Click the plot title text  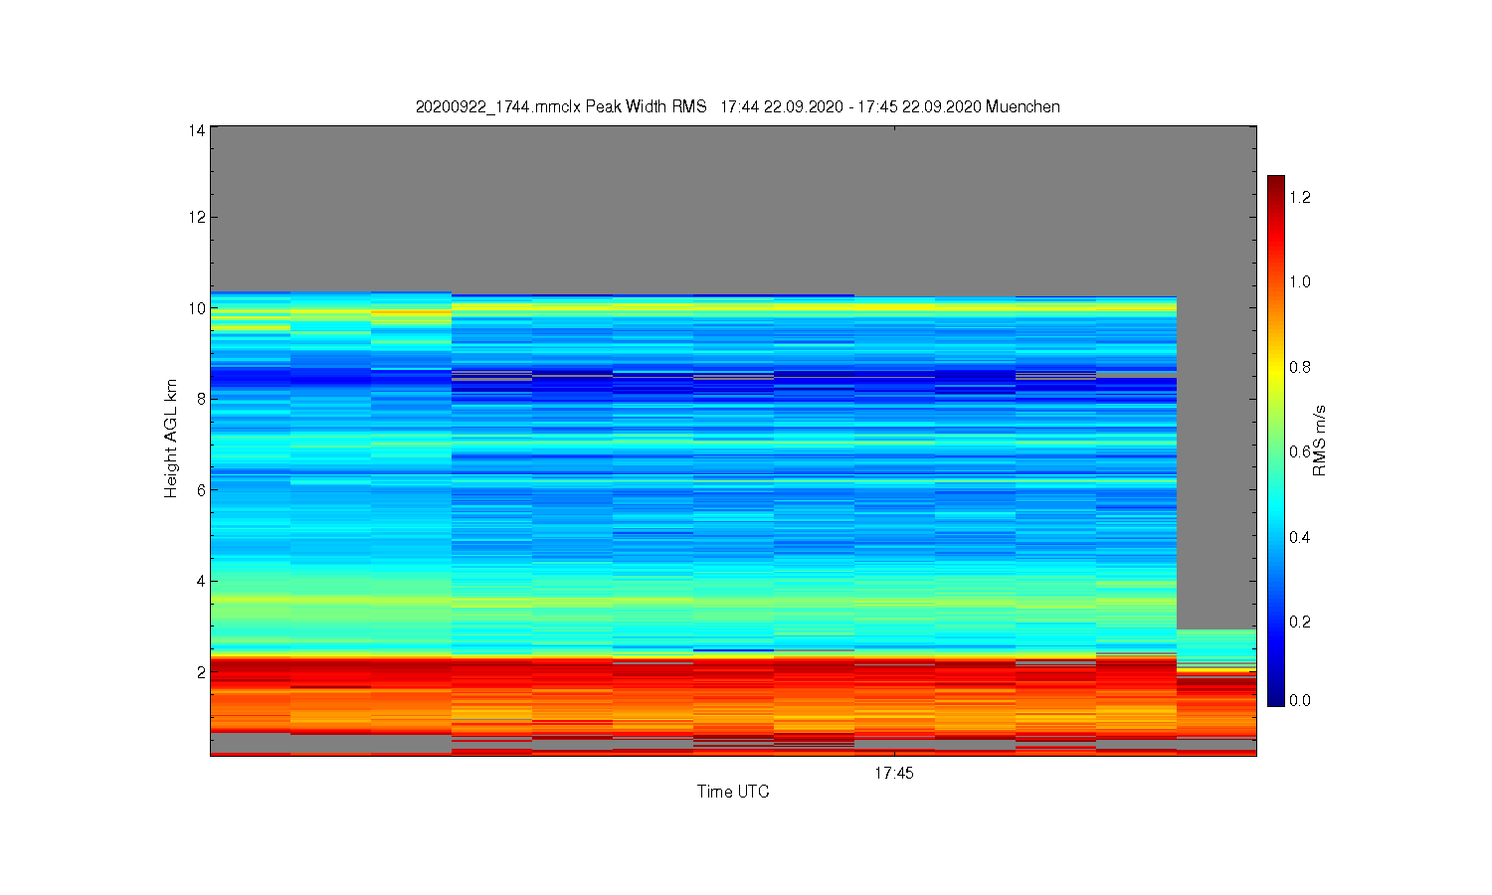[x=737, y=106]
